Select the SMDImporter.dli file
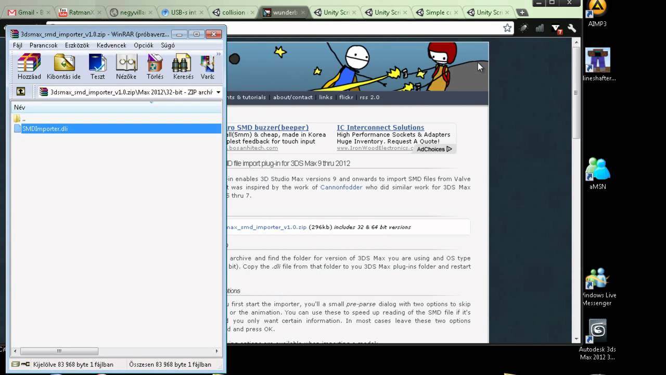 117,129
